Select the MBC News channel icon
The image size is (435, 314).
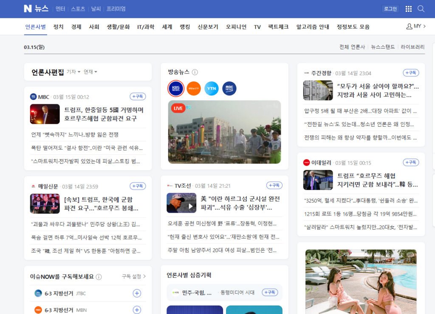point(229,88)
